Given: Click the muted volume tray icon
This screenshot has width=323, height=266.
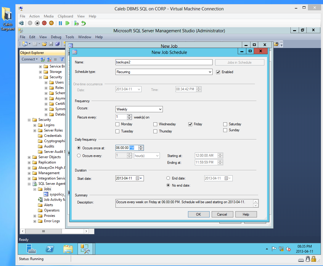Looking at the screenshot, I should coord(288,249).
